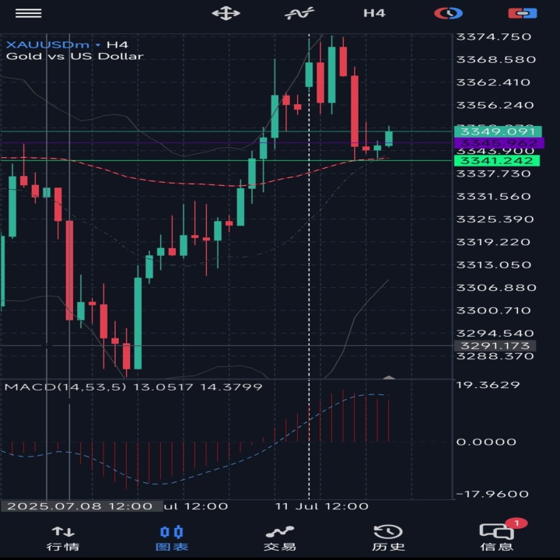Change the H4 timeframe in toolbar

pyautogui.click(x=374, y=13)
